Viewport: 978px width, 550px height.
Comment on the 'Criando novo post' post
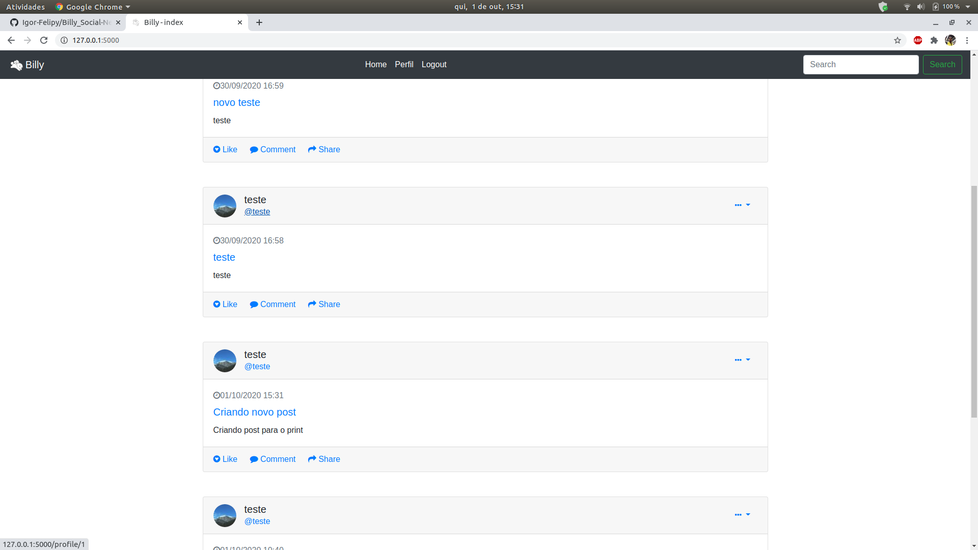[x=273, y=459]
